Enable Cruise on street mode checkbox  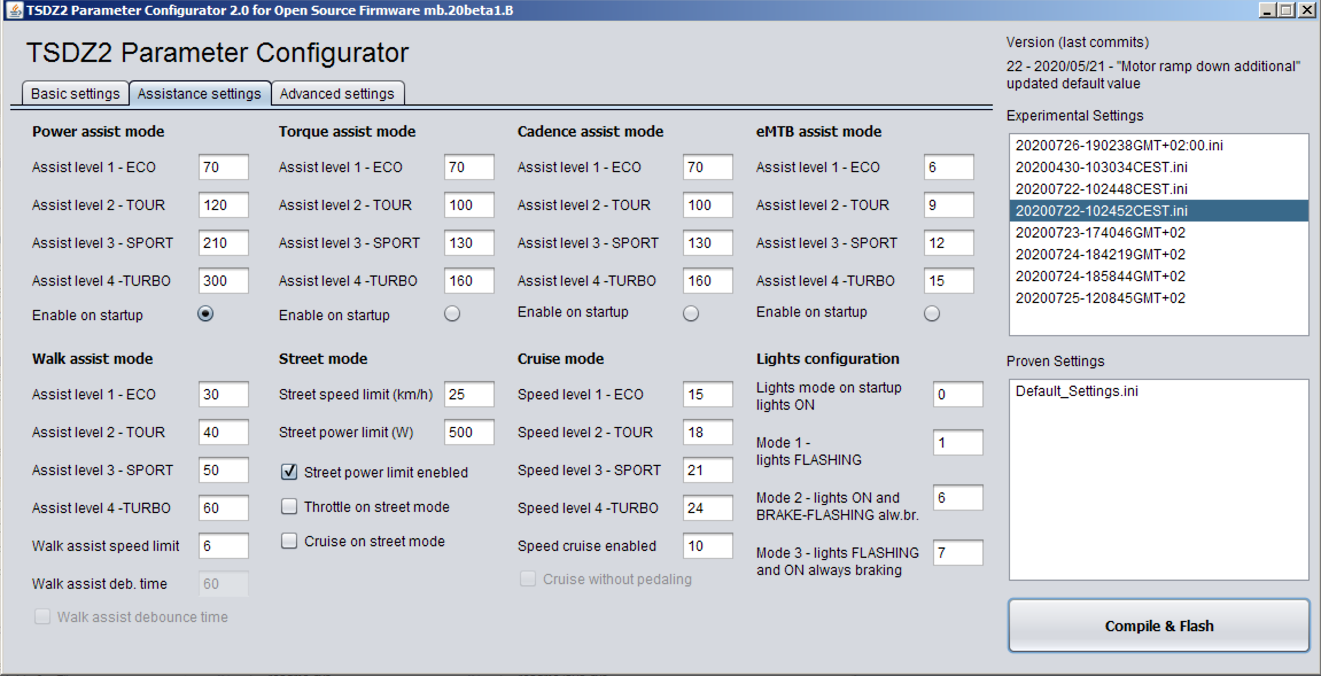point(289,541)
